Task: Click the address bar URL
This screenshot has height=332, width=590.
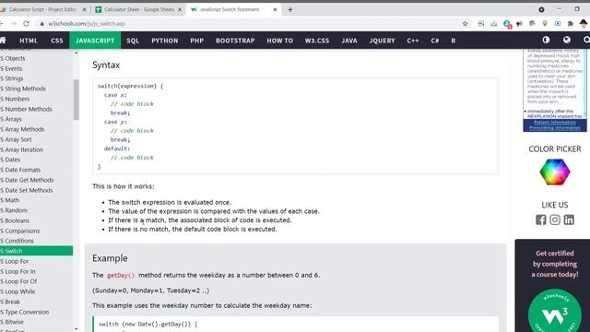Action: tap(87, 24)
